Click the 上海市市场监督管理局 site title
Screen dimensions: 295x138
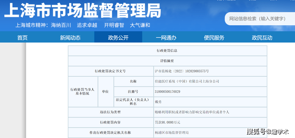[x=83, y=11]
